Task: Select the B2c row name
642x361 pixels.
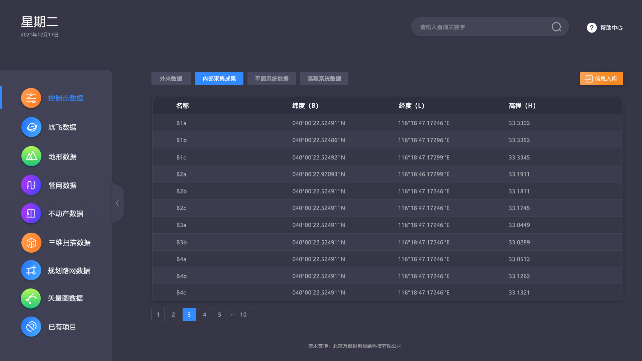Action: point(181,208)
